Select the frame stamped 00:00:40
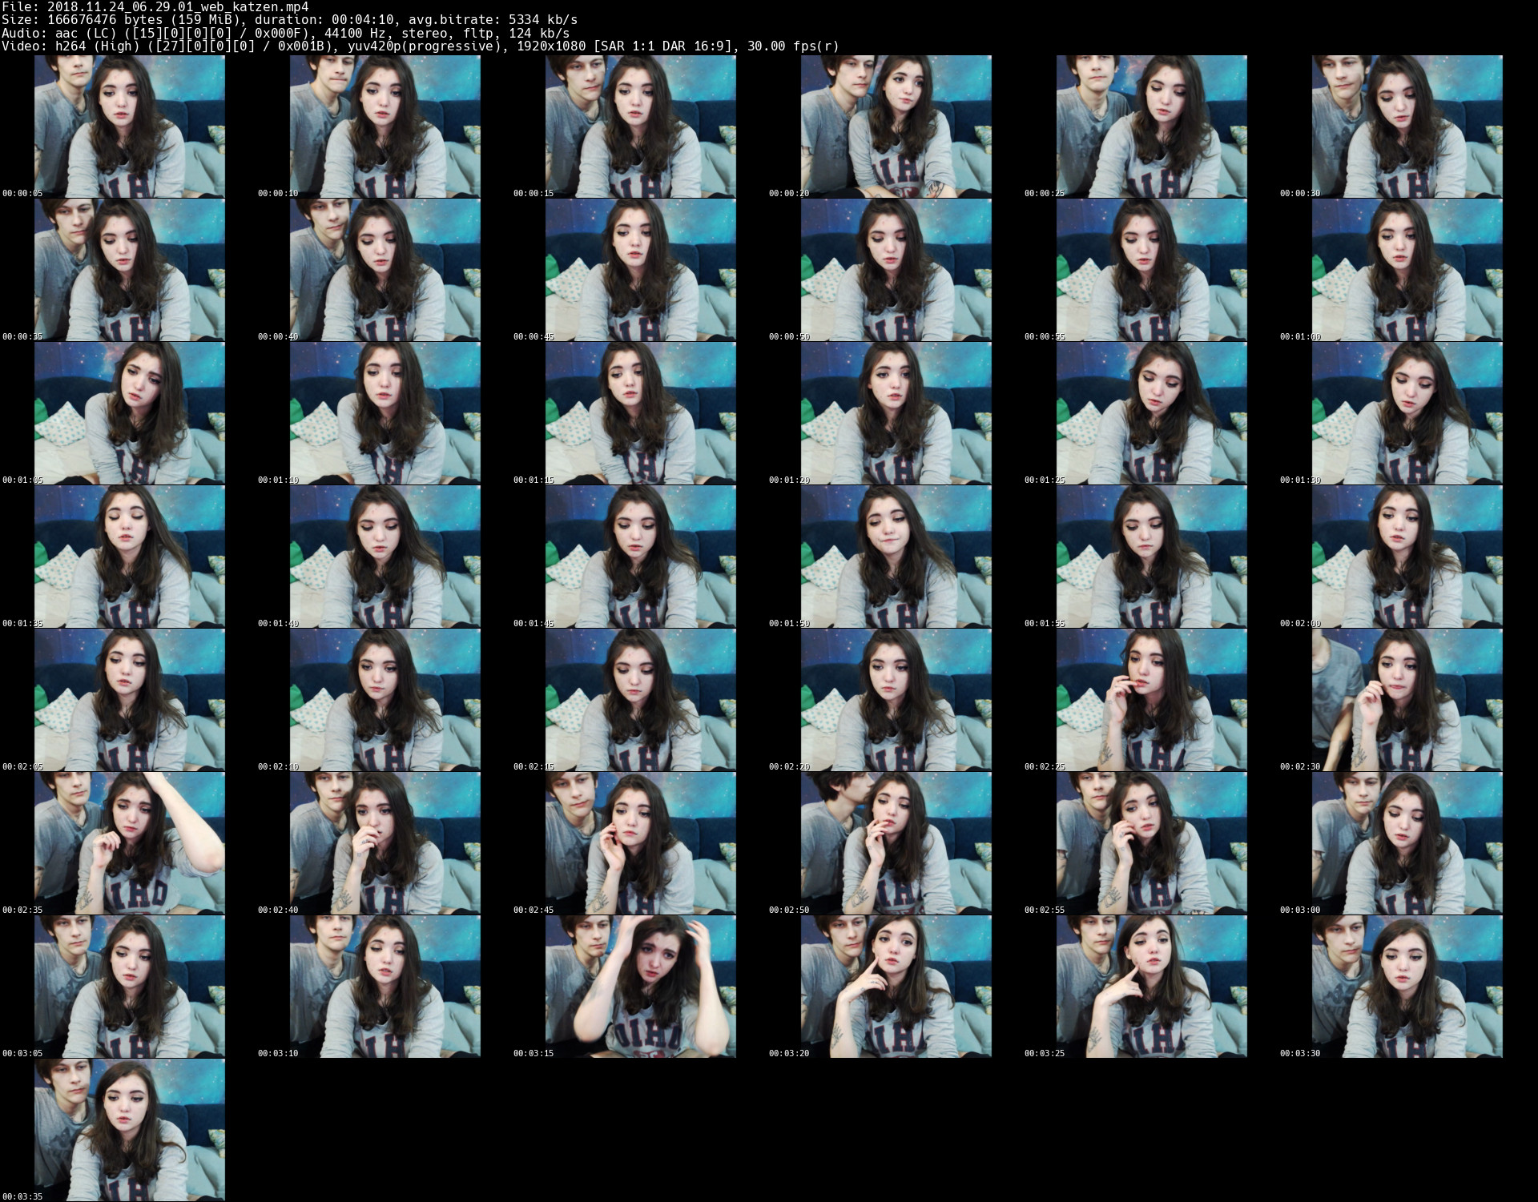The width and height of the screenshot is (1538, 1202). click(385, 270)
